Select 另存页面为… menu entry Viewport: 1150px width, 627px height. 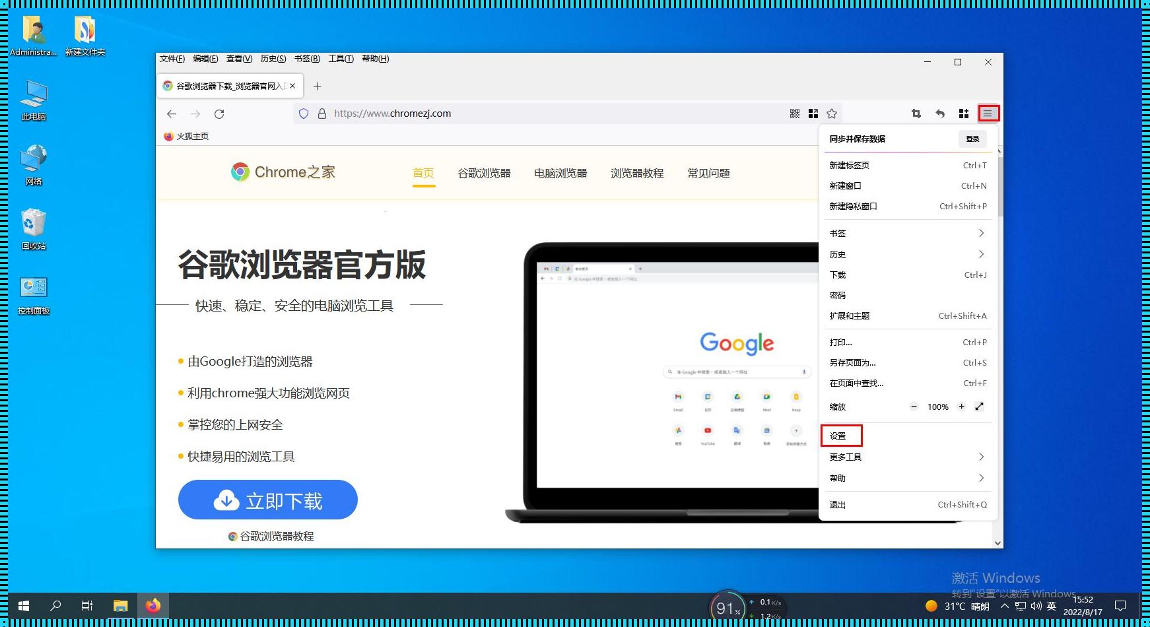(x=908, y=362)
